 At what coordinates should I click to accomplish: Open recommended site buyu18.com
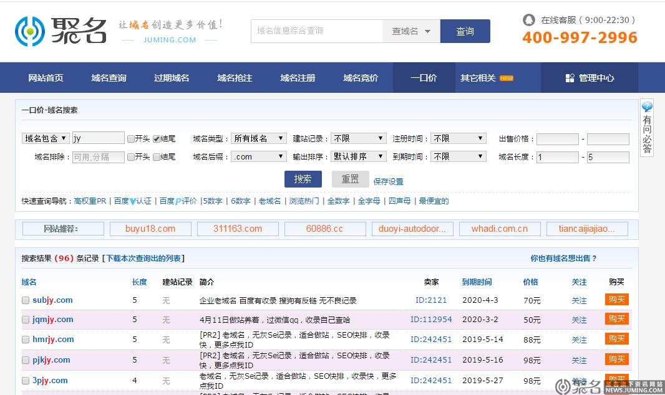pos(150,229)
